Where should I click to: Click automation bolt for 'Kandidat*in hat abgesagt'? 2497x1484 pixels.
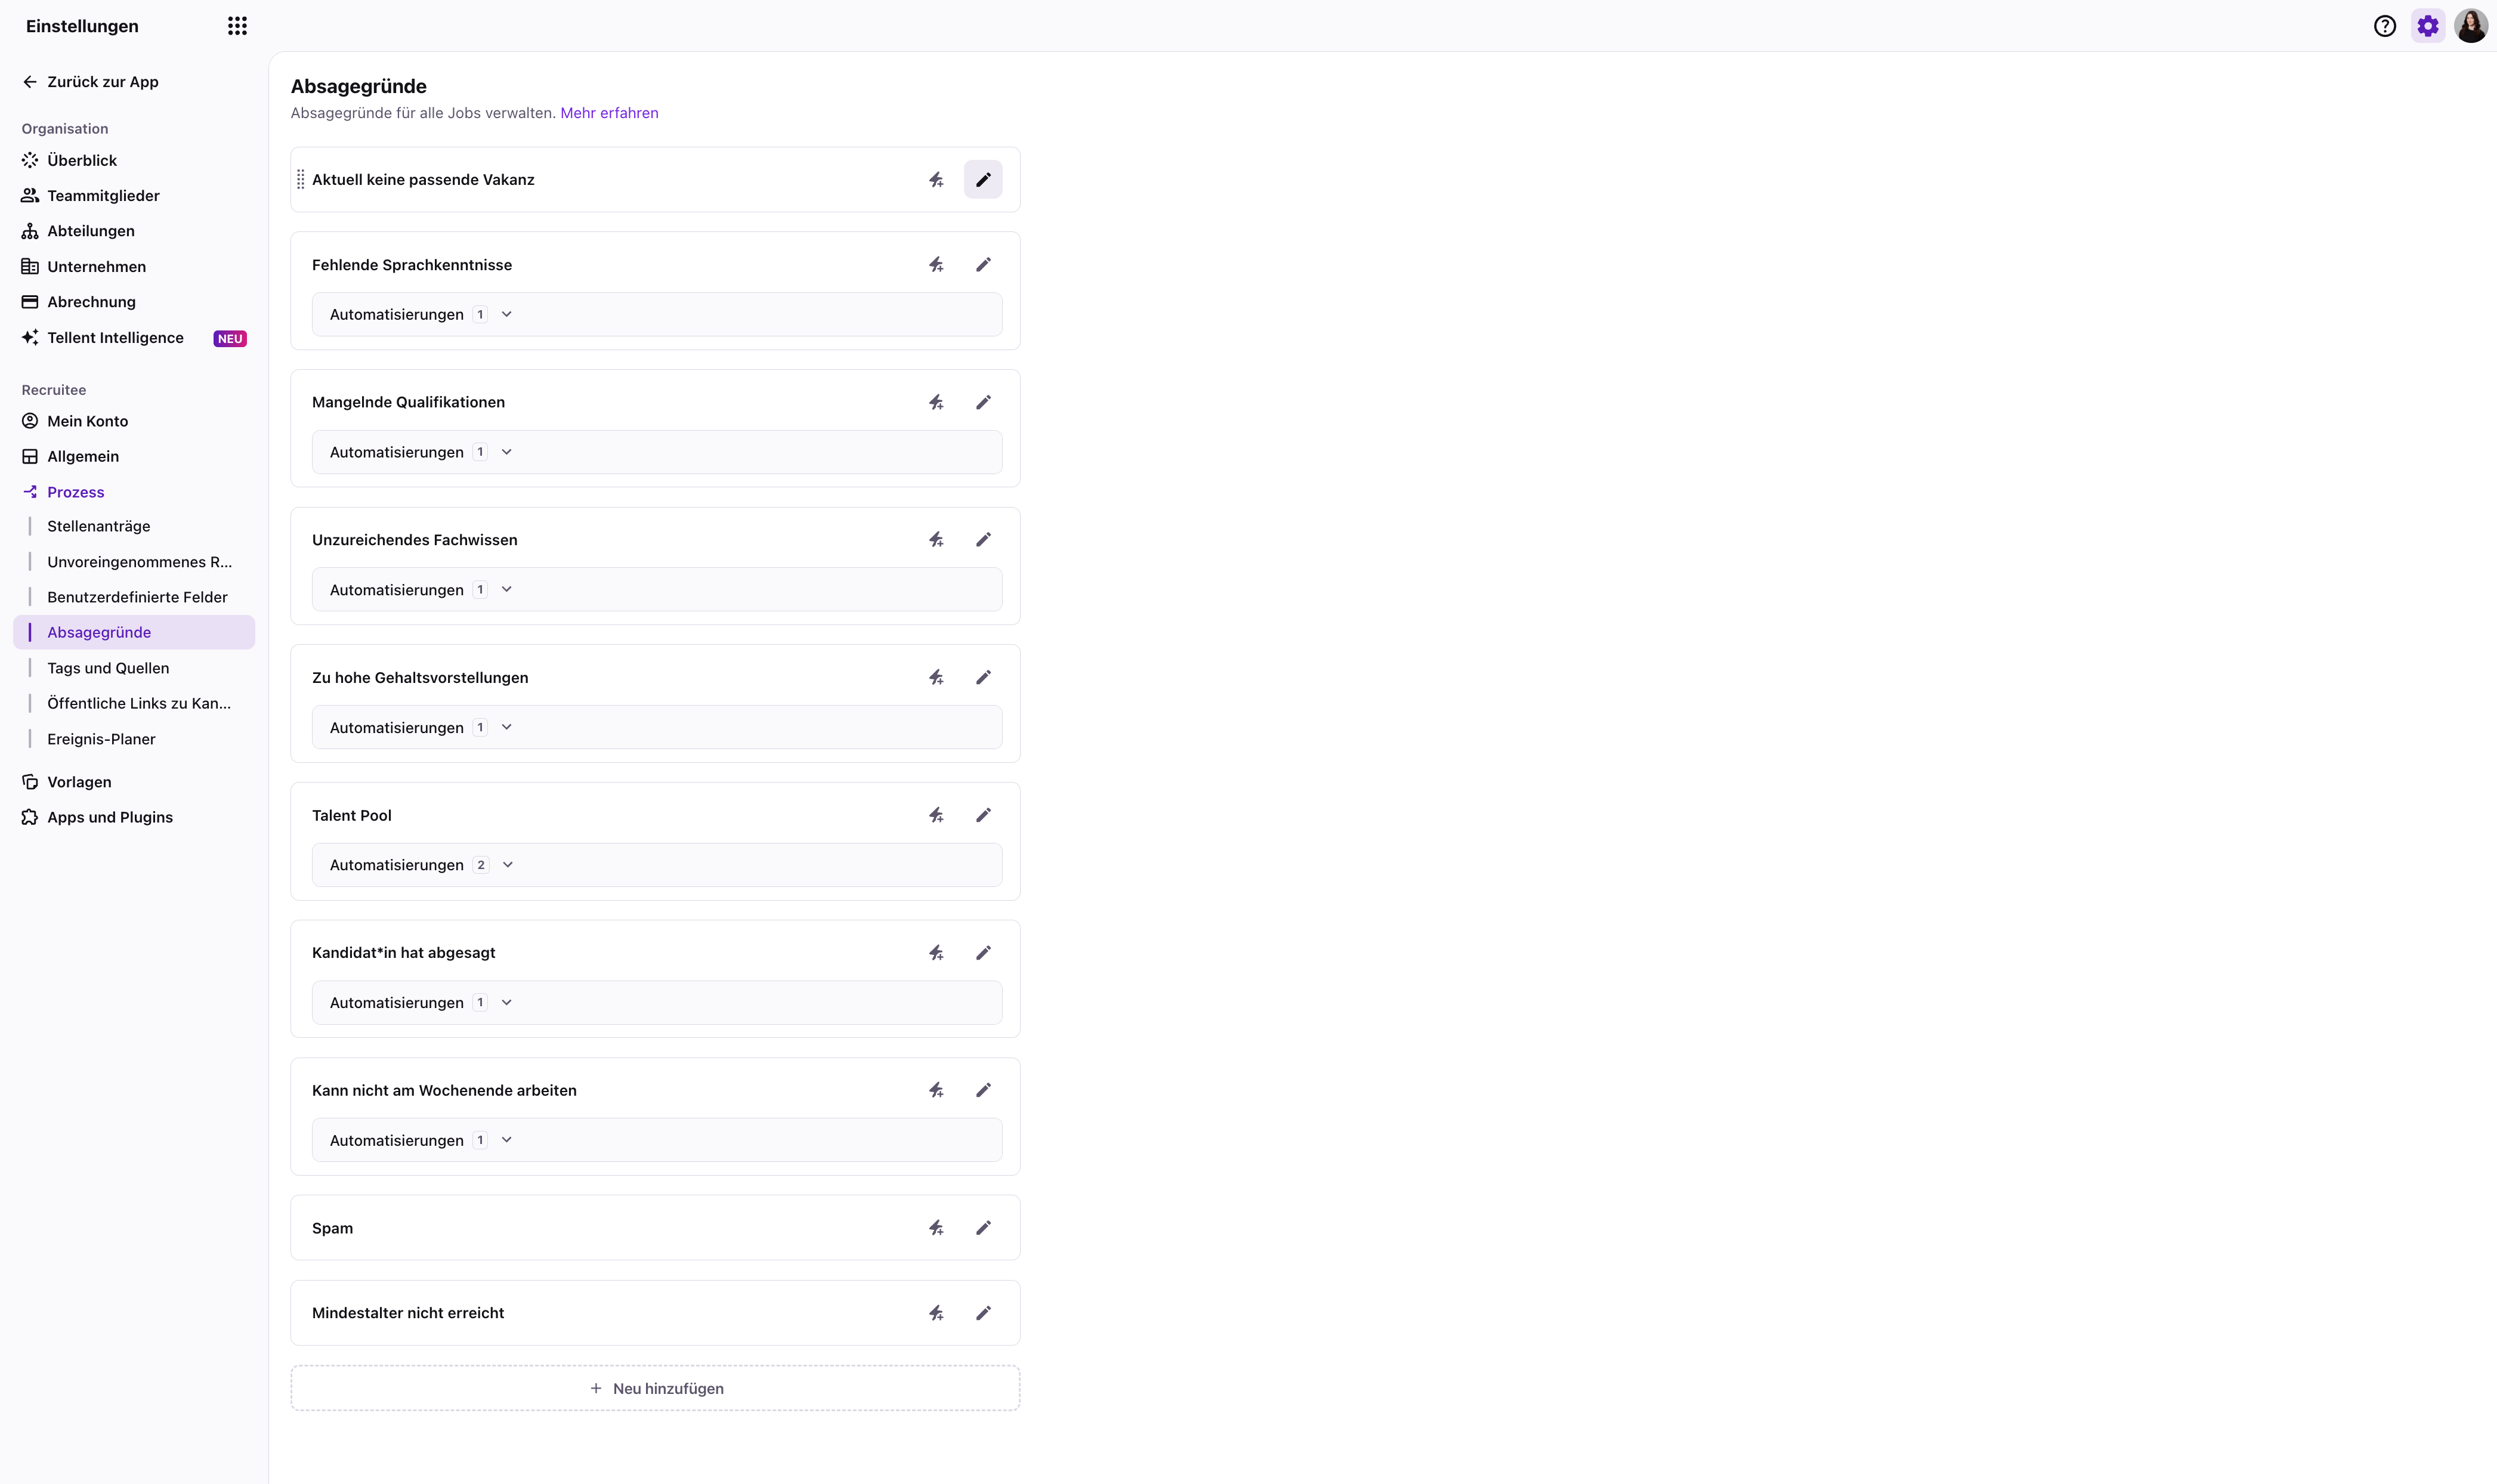[x=936, y=953]
